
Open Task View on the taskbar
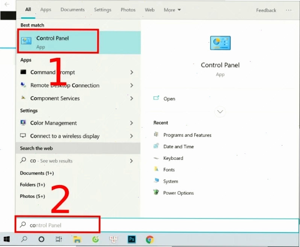tap(59, 239)
